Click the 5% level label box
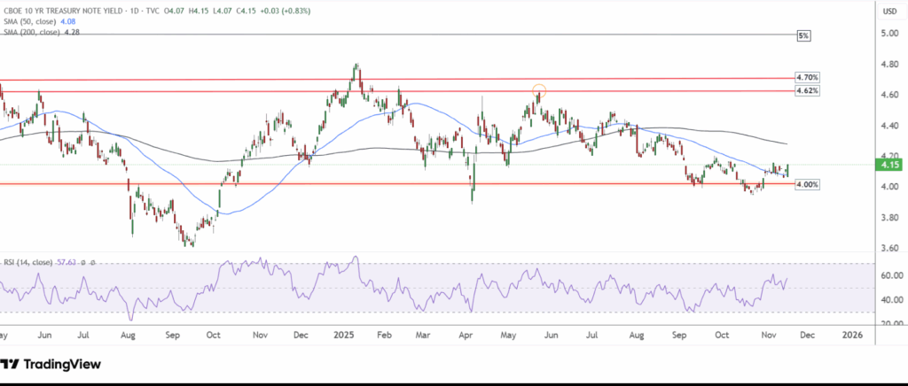 [x=803, y=35]
